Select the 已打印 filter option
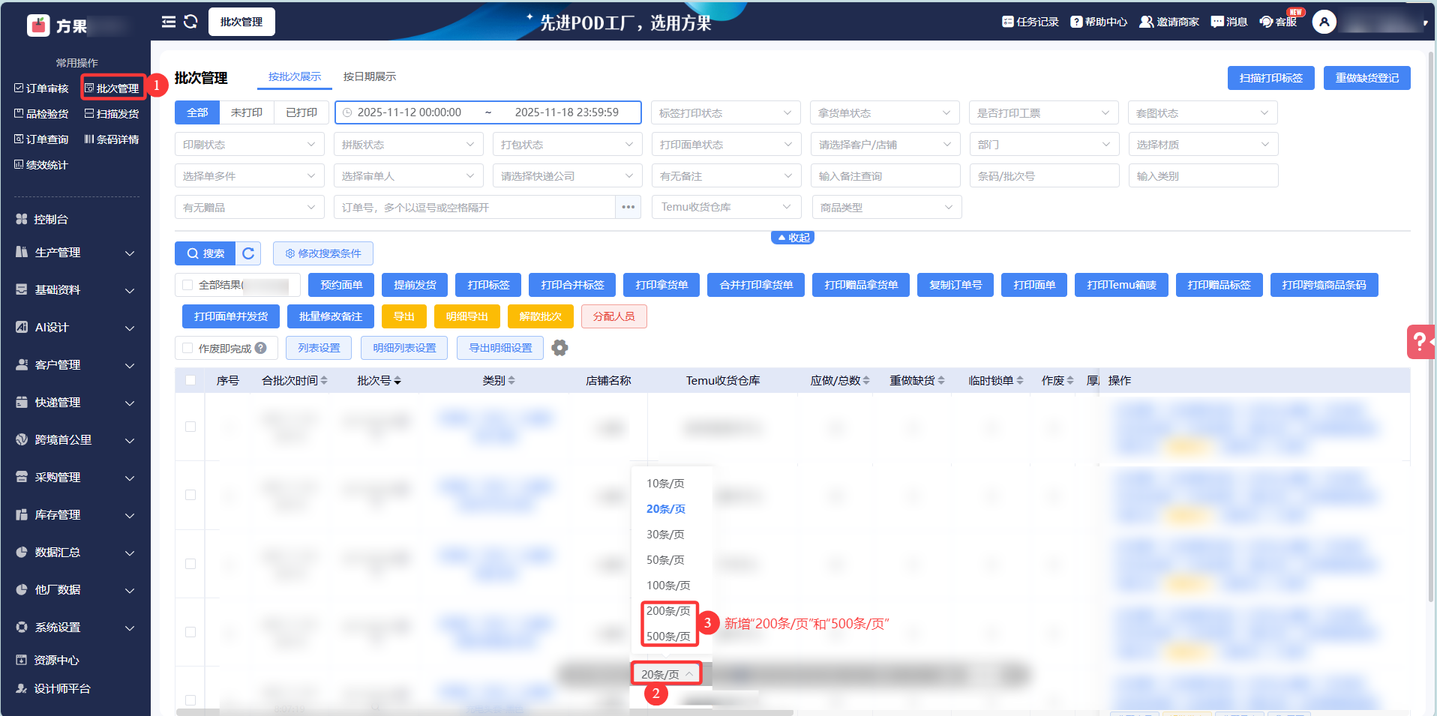The image size is (1437, 716). coord(301,112)
